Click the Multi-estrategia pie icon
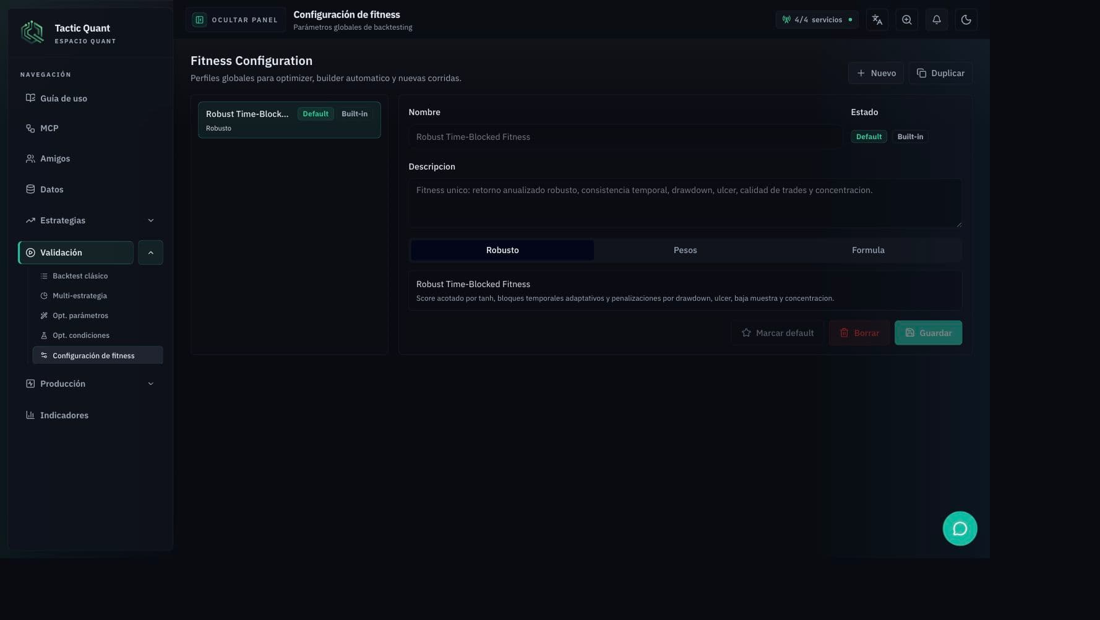The width and height of the screenshot is (1100, 620). pyautogui.click(x=44, y=296)
